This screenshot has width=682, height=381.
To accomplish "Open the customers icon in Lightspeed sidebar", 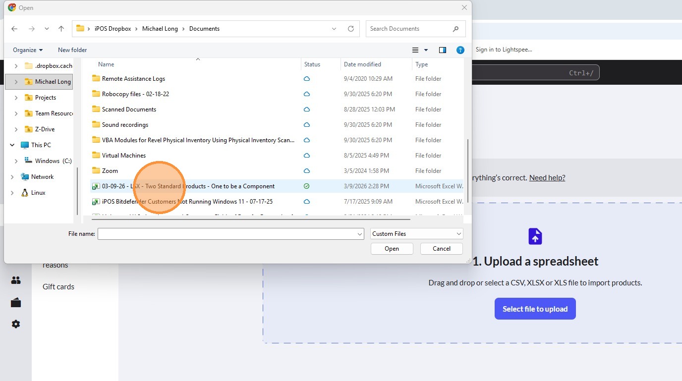I will tap(16, 280).
